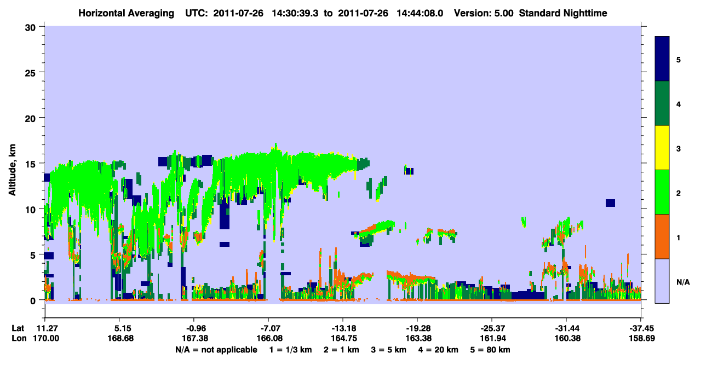
Task: Click the '2 = 1 km' legend text
Action: [341, 350]
